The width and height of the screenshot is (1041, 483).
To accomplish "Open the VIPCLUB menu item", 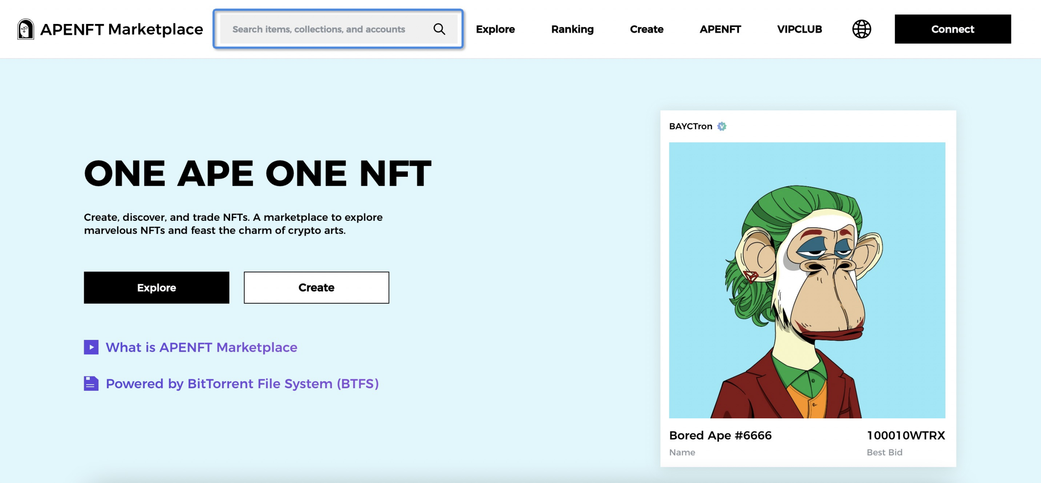I will tap(799, 29).
